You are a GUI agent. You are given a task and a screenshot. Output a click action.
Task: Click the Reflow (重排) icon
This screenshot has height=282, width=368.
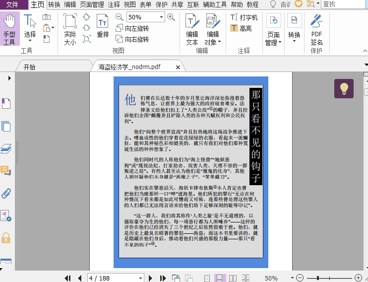(x=103, y=26)
